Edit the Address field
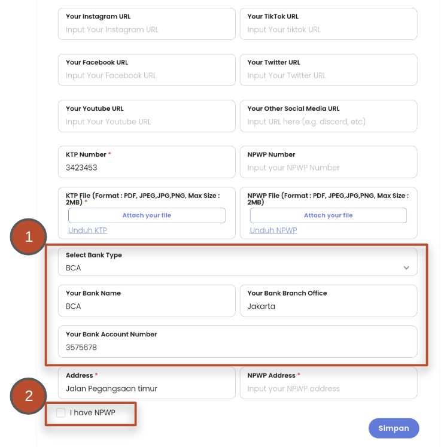 point(147,389)
